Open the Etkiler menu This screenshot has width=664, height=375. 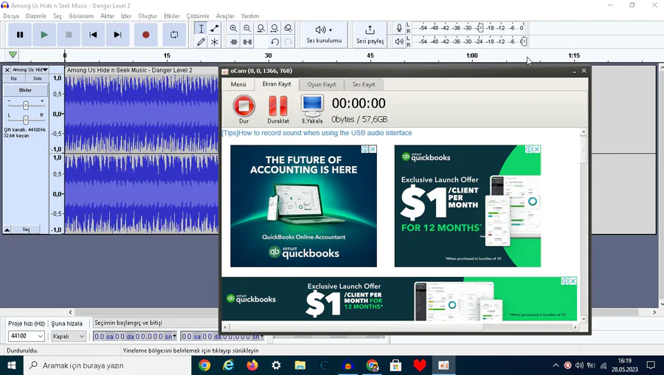point(171,16)
